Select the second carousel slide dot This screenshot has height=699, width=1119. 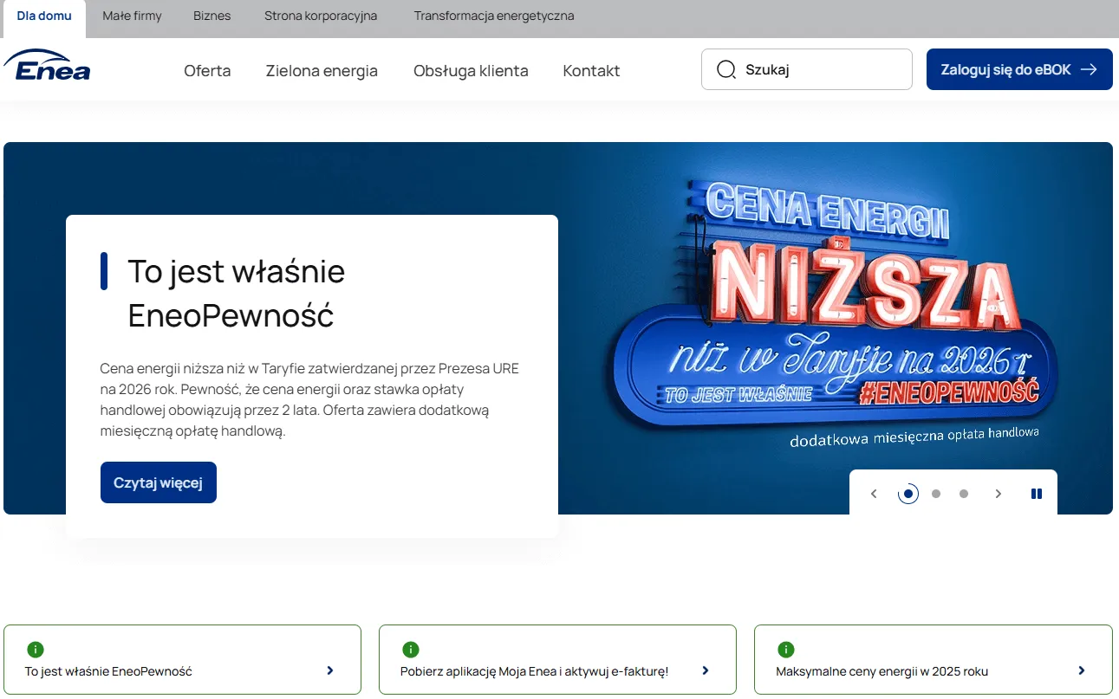(936, 494)
